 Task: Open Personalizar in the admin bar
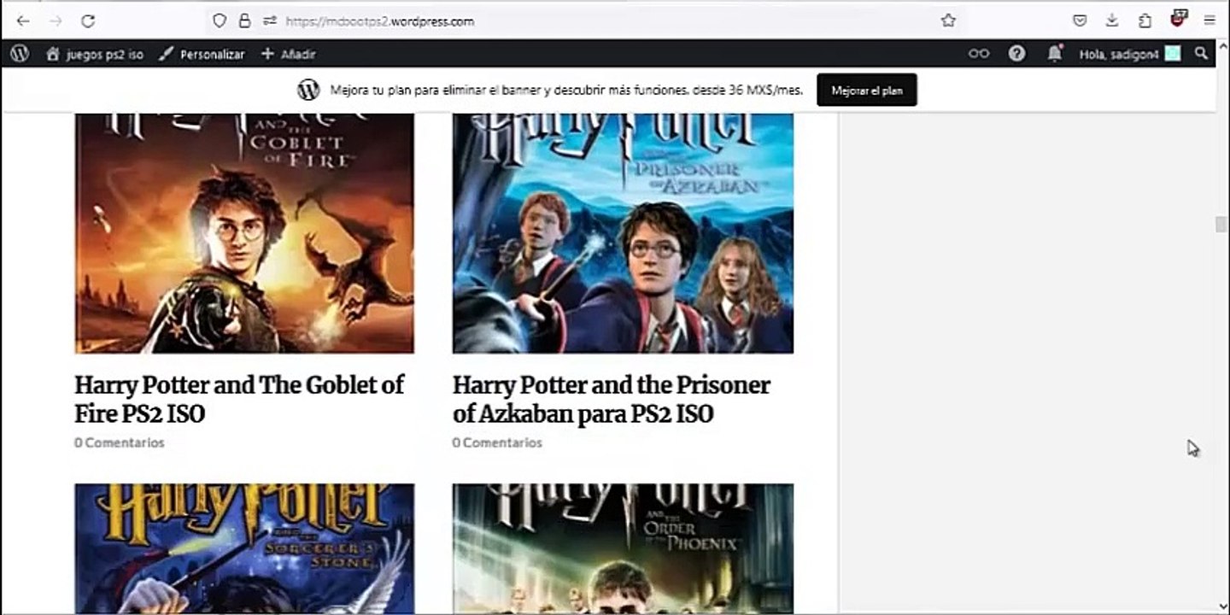coord(202,55)
